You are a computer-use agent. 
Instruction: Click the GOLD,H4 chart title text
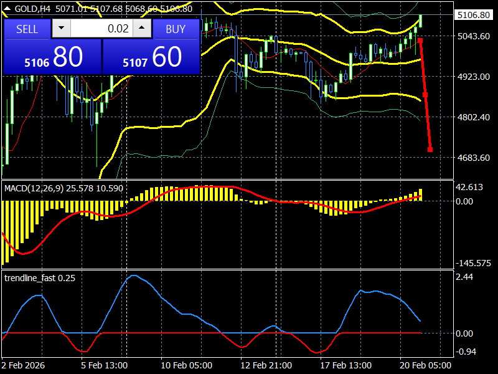click(x=32, y=9)
